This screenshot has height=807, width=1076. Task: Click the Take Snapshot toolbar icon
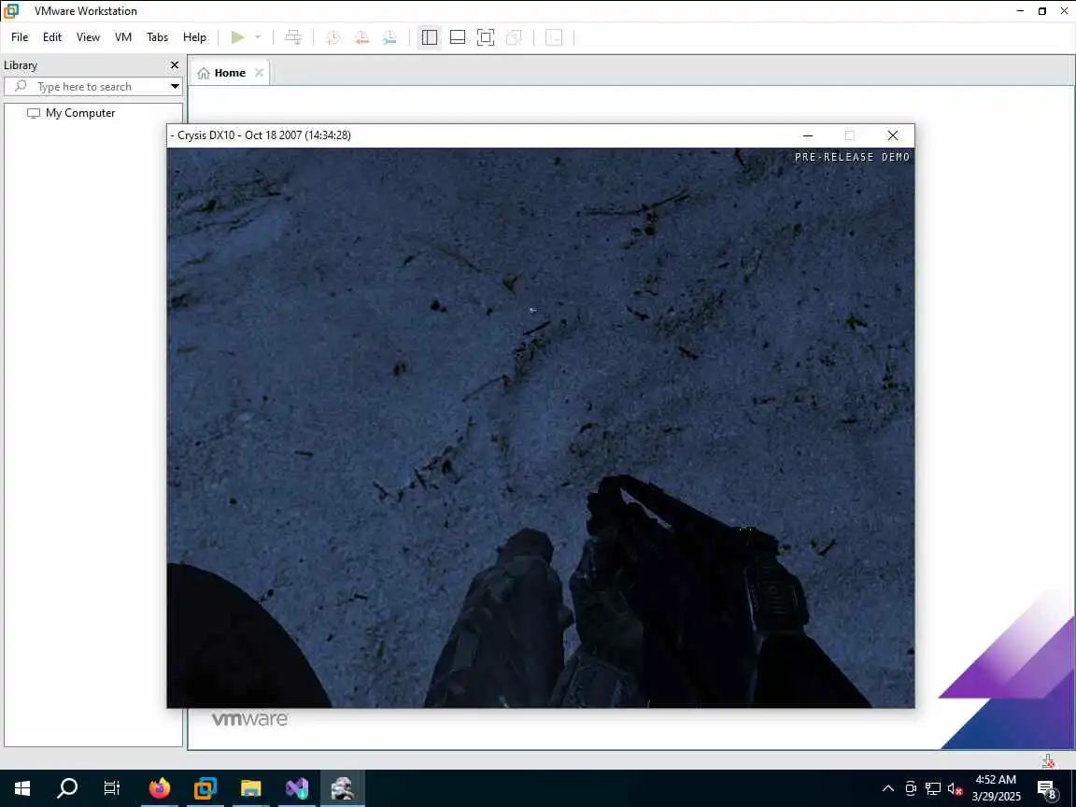pyautogui.click(x=333, y=37)
